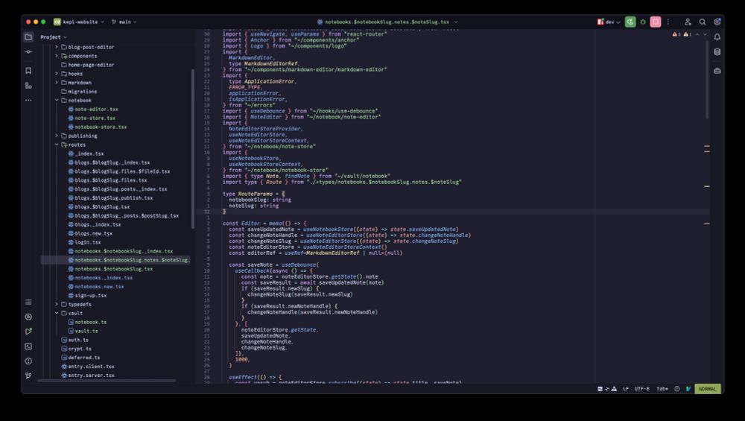Viewport: 745px width, 421px height.
Task: Open the Project view mode dropdown
Action: tap(53, 37)
